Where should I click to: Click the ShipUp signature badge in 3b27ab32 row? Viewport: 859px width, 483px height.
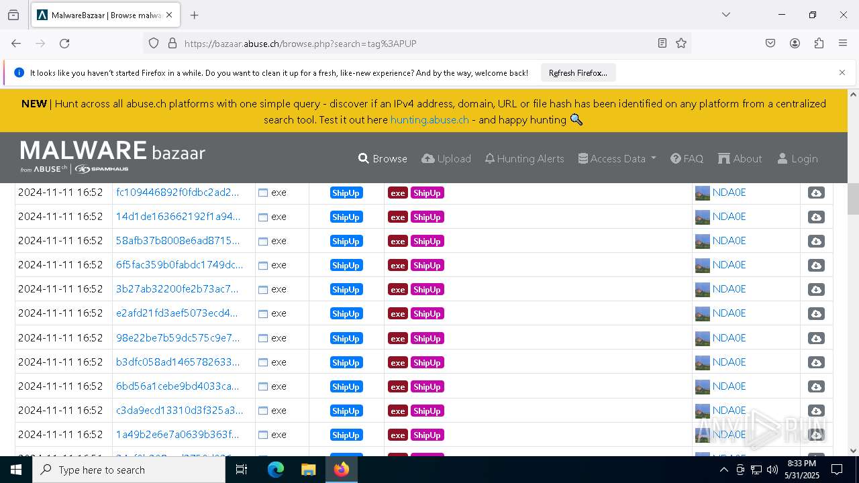point(346,289)
